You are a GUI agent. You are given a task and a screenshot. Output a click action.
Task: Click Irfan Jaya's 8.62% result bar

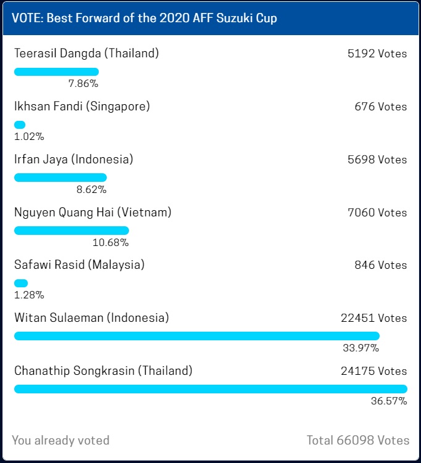coord(60,178)
